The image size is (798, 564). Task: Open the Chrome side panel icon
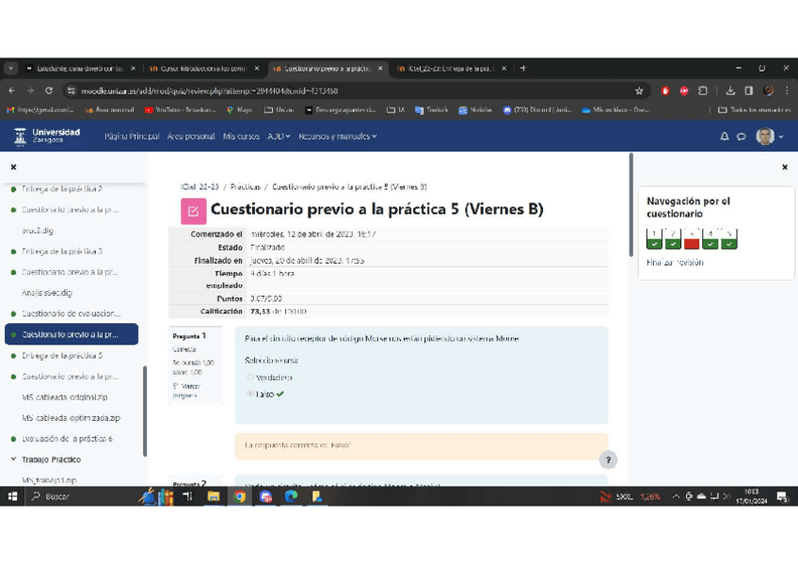click(x=749, y=90)
